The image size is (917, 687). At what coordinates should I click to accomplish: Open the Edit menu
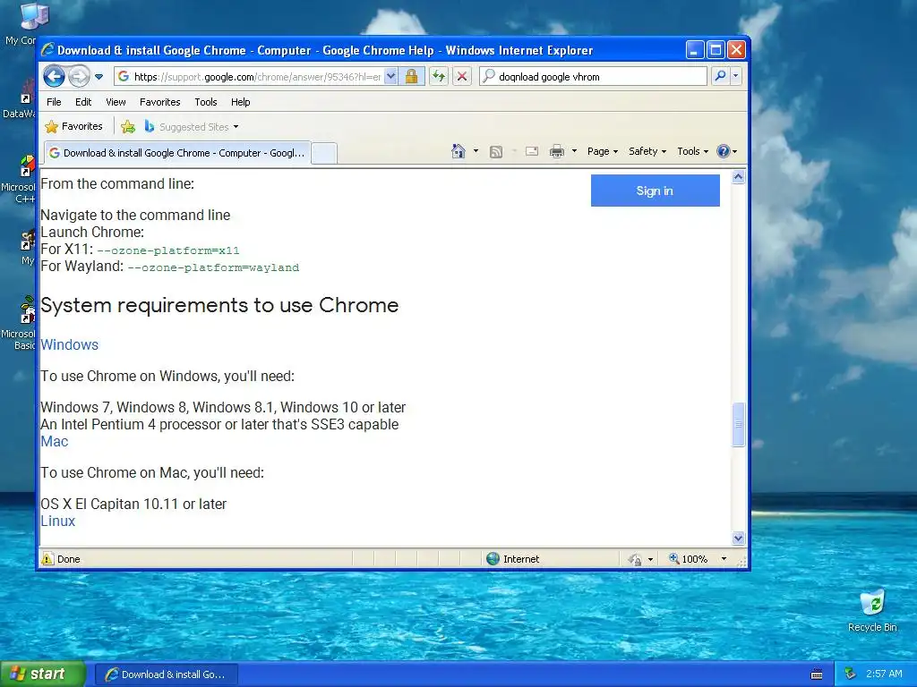[x=83, y=102]
